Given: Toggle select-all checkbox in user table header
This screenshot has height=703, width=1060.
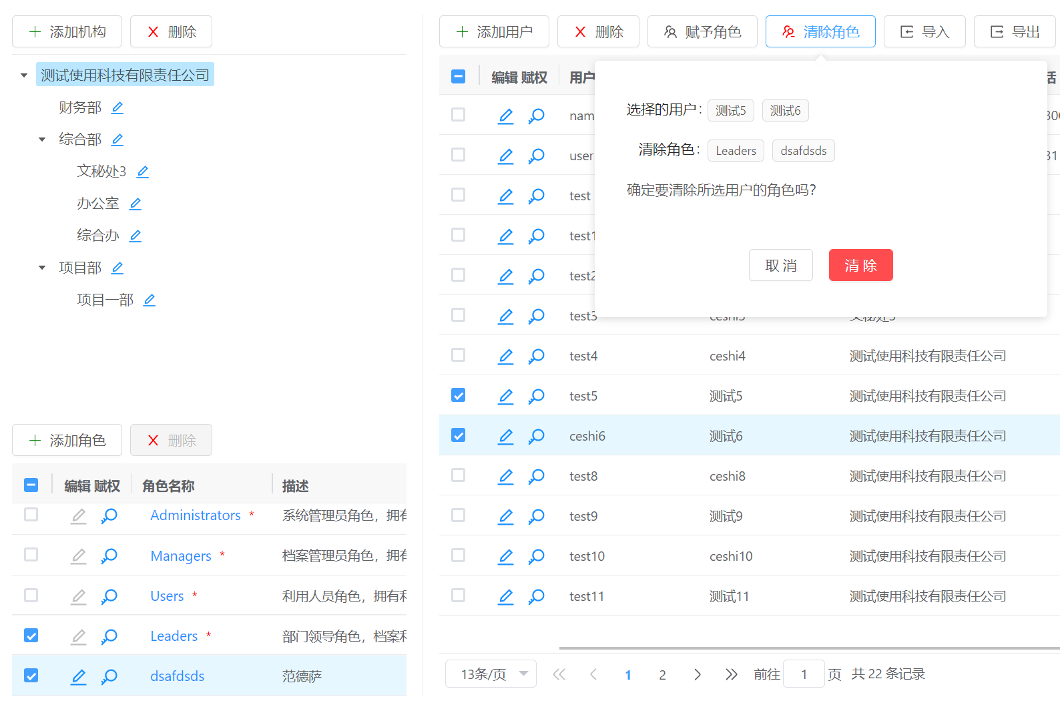Looking at the screenshot, I should tap(459, 77).
